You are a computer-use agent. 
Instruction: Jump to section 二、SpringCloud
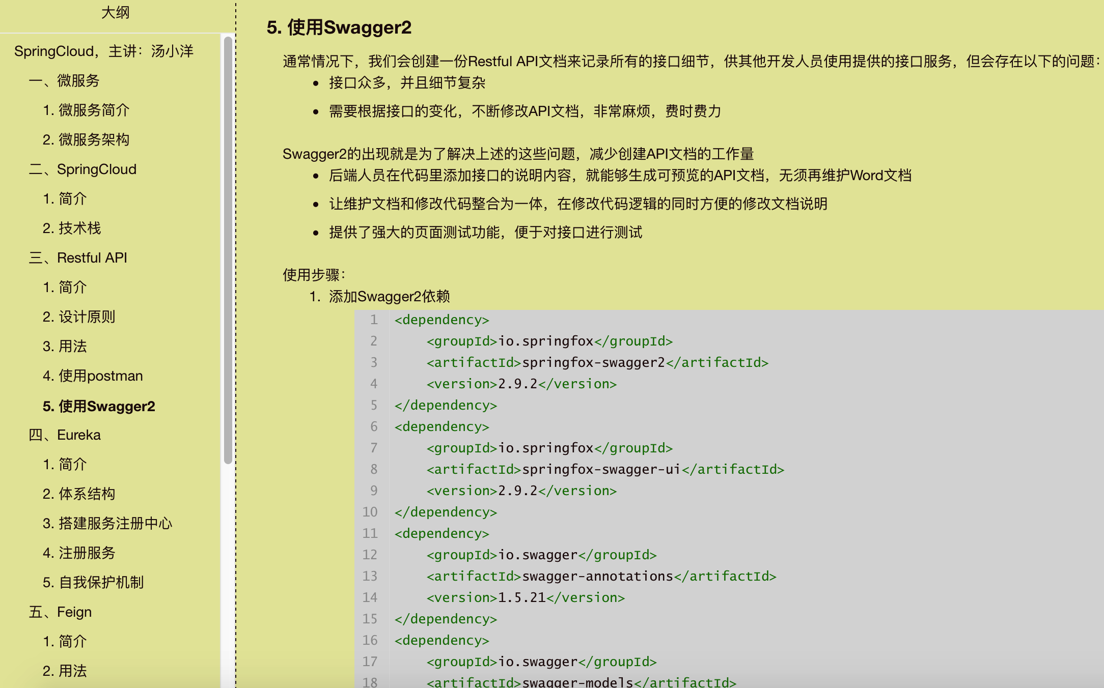[x=82, y=169]
